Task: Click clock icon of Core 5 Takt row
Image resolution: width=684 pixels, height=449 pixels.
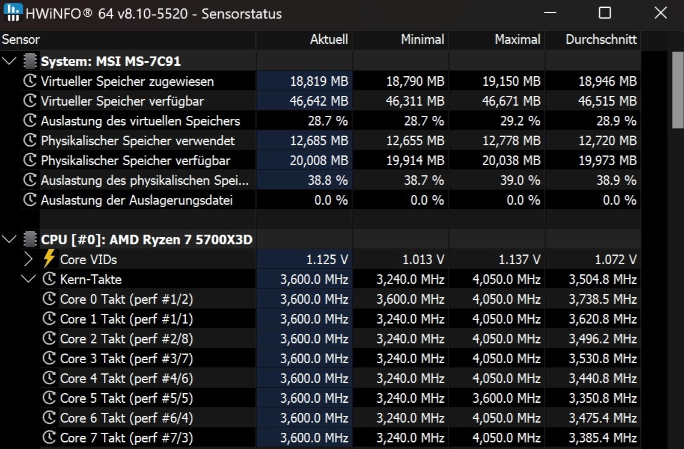Action: (x=49, y=397)
